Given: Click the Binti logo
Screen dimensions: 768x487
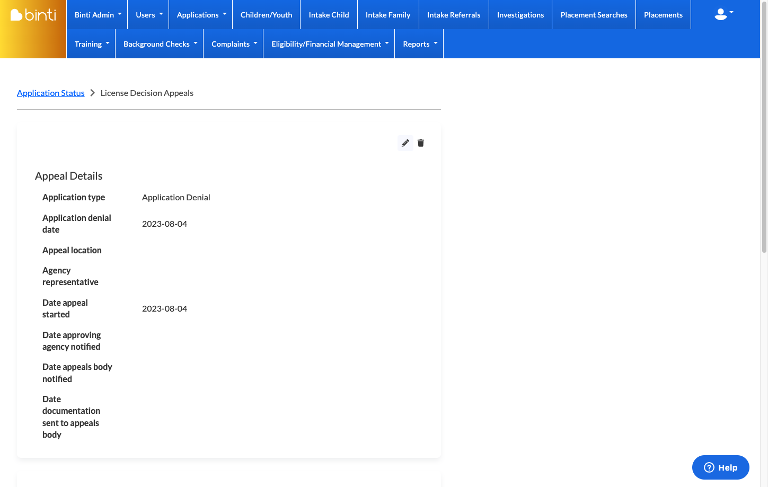Looking at the screenshot, I should [x=33, y=15].
